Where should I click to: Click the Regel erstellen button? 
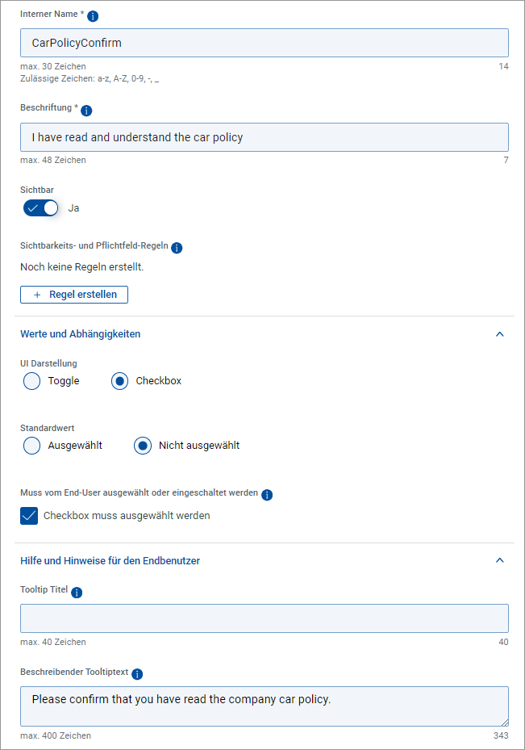74,295
